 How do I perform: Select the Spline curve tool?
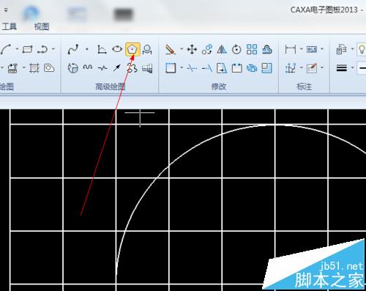click(73, 49)
